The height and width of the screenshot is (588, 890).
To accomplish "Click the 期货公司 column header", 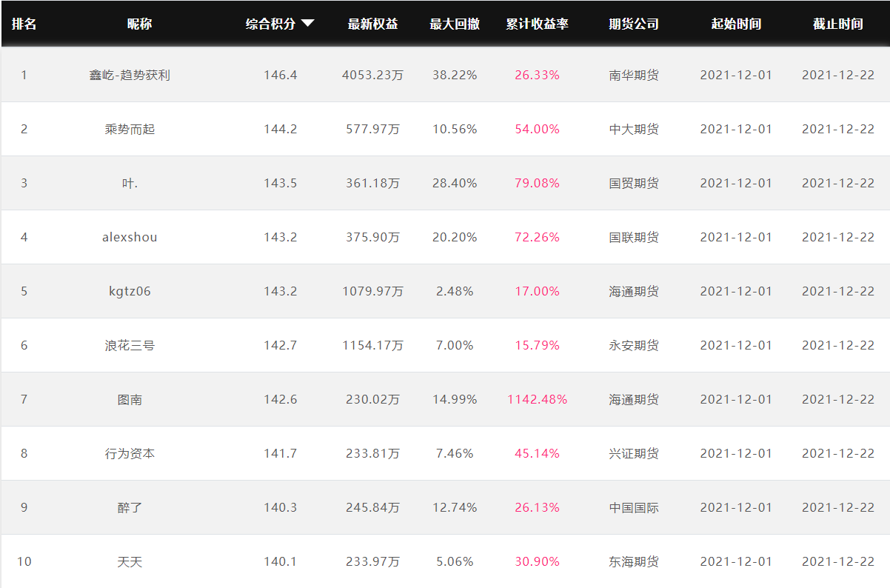I will point(634,24).
